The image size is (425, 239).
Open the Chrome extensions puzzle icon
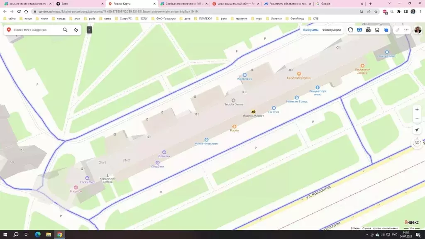tap(399, 12)
